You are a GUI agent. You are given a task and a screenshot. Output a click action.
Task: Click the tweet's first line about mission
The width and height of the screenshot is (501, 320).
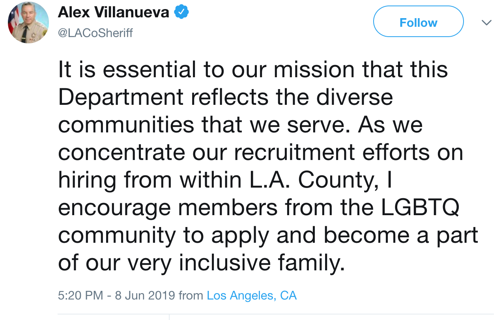(x=253, y=70)
